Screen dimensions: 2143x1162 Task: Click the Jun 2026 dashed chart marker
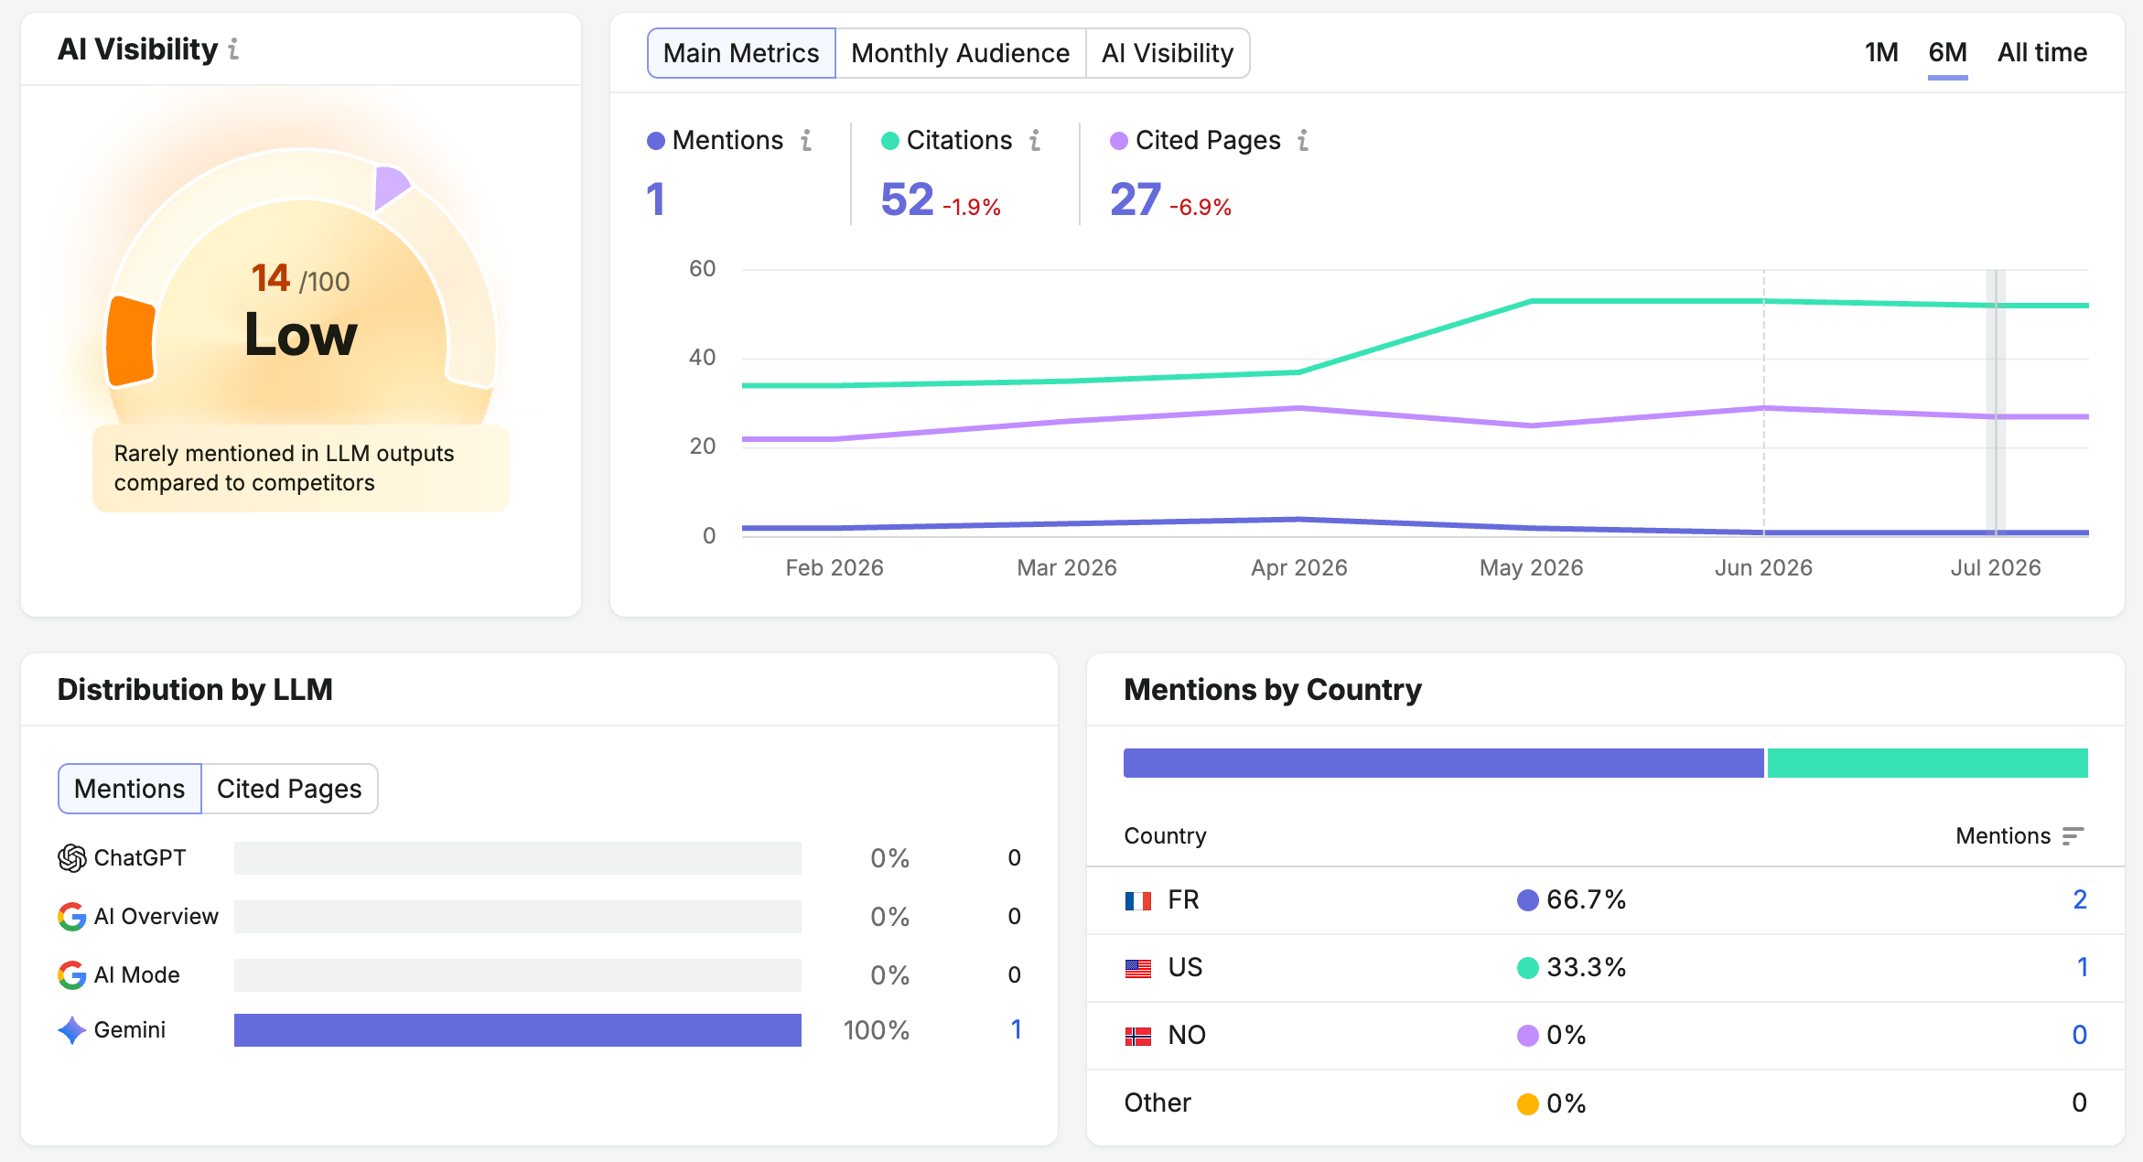coord(1763,403)
